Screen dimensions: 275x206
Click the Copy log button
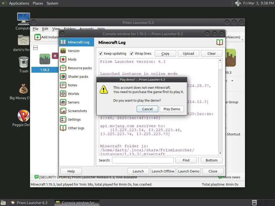(x=165, y=53)
